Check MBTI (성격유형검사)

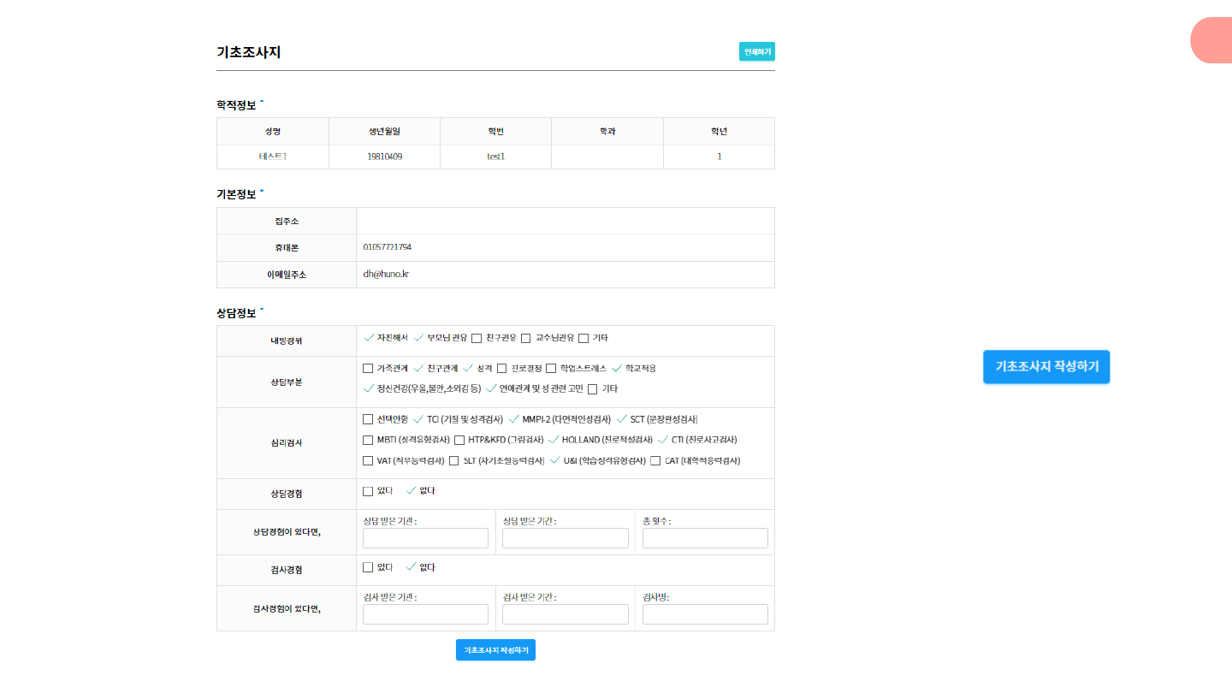click(368, 440)
